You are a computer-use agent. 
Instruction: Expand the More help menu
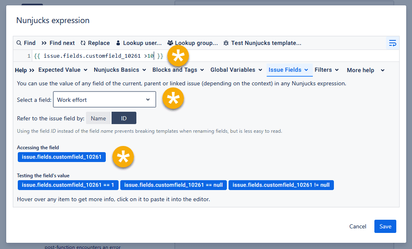pyautogui.click(x=365, y=70)
